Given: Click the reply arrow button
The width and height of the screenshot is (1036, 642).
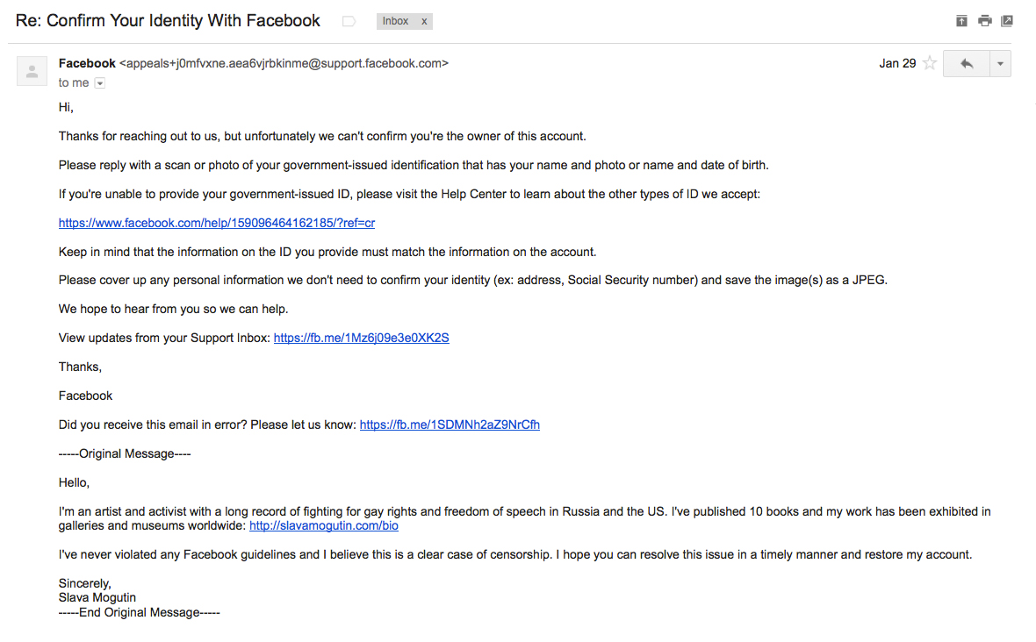Looking at the screenshot, I should [x=966, y=63].
